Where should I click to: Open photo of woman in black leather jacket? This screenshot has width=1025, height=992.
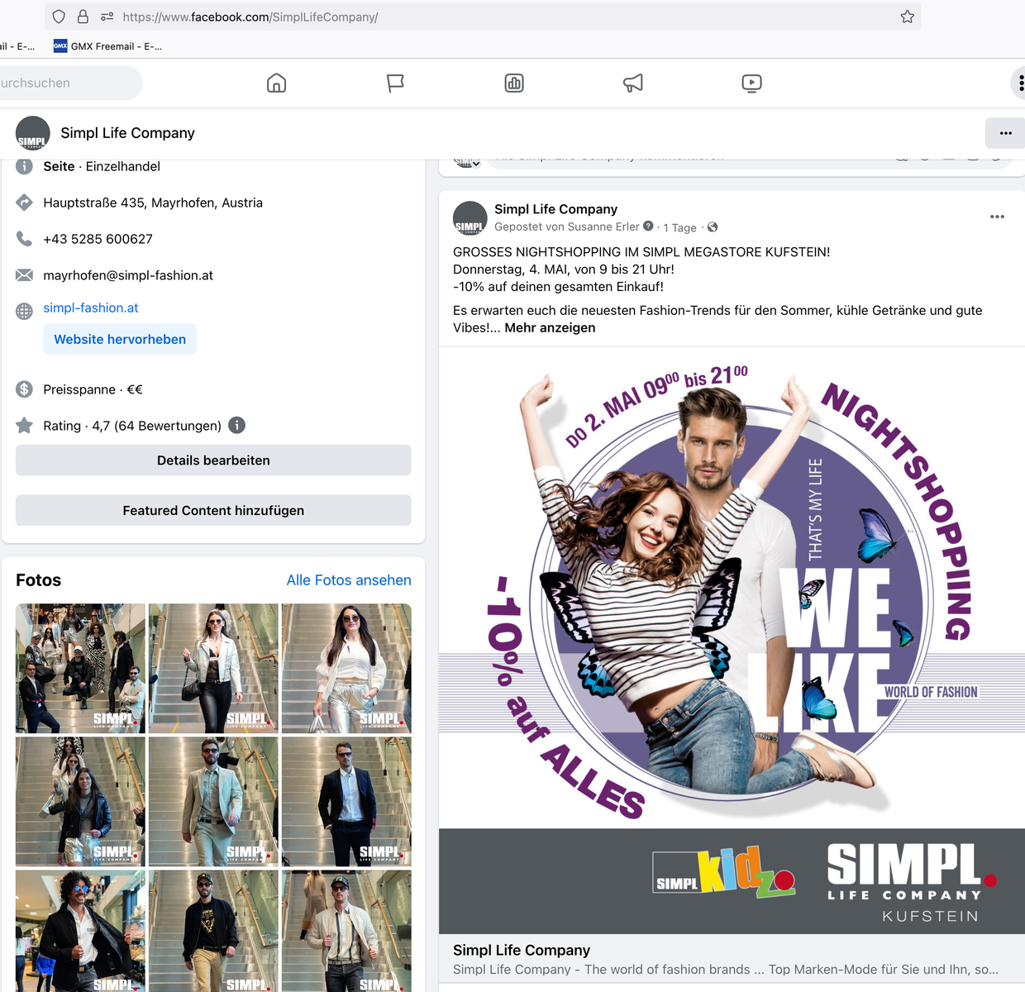pyautogui.click(x=80, y=801)
